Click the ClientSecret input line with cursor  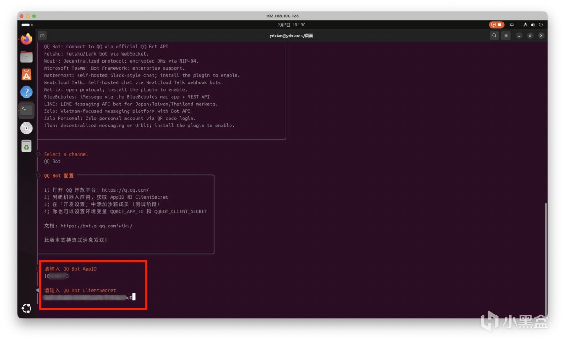pos(90,297)
